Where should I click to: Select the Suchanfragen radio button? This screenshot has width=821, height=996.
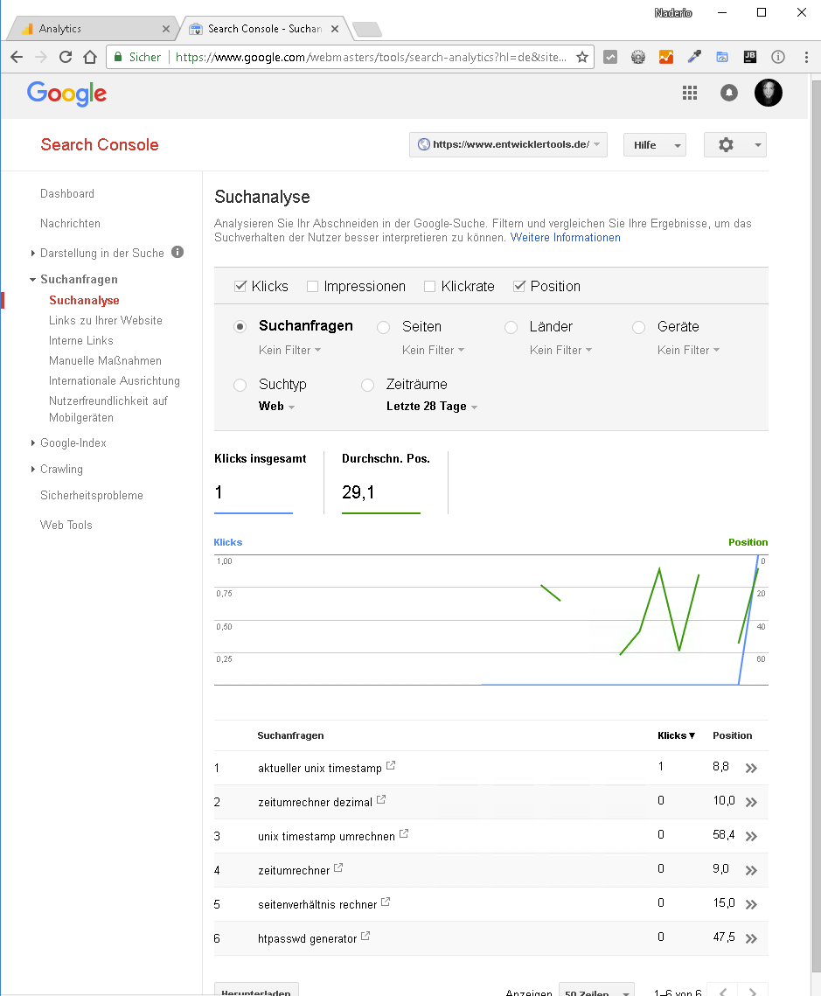[x=240, y=327]
